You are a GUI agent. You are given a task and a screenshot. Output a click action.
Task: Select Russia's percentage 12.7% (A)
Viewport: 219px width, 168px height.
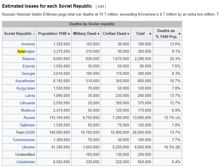[x=172, y=118]
